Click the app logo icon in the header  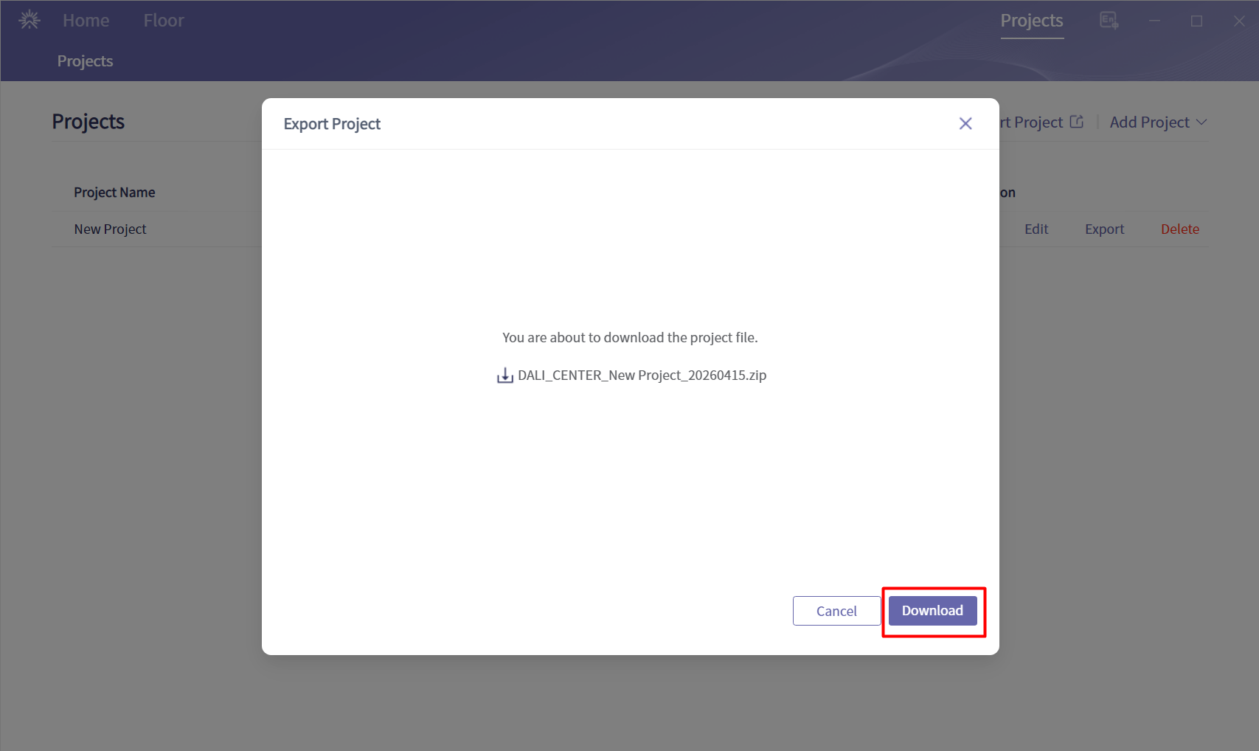30,20
